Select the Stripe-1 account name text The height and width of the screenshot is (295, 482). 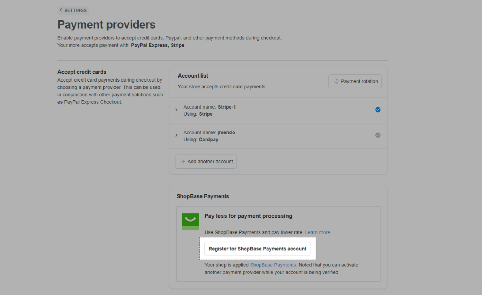click(227, 107)
